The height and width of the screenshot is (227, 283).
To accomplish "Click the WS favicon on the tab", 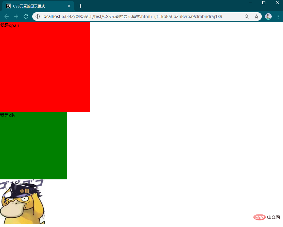I will coord(8,6).
